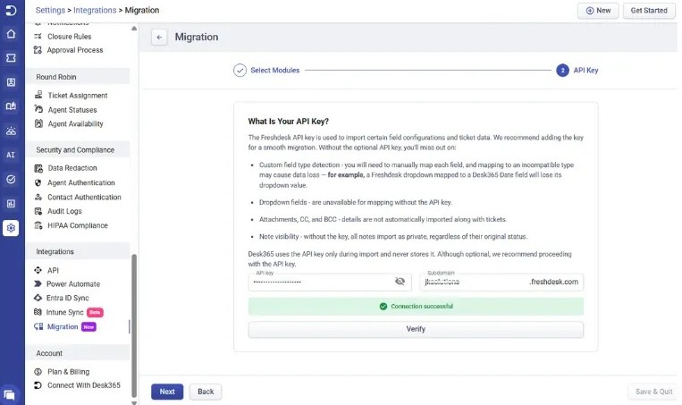Click the Round Robin section header
Image resolution: width=682 pixels, height=405 pixels.
tap(78, 77)
